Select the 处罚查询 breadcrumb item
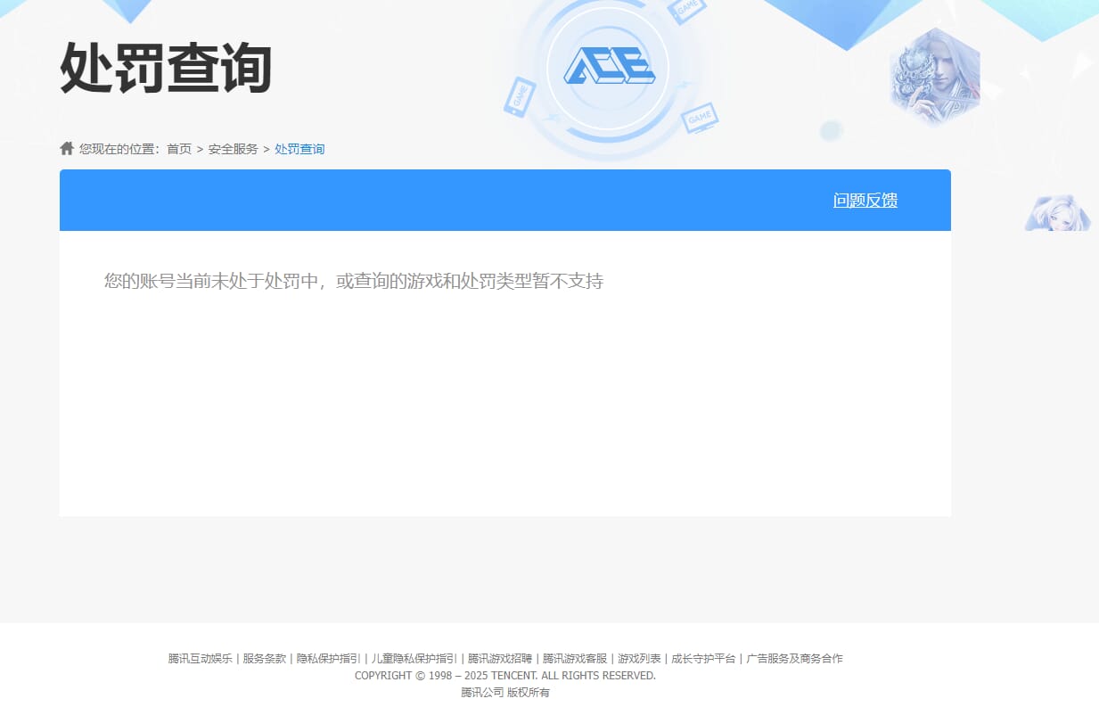The image size is (1099, 707). pos(299,149)
